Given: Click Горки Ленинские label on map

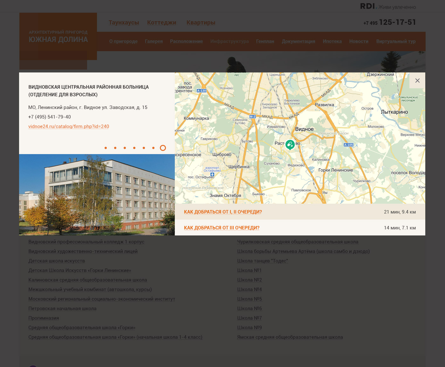Looking at the screenshot, I should click(336, 170).
